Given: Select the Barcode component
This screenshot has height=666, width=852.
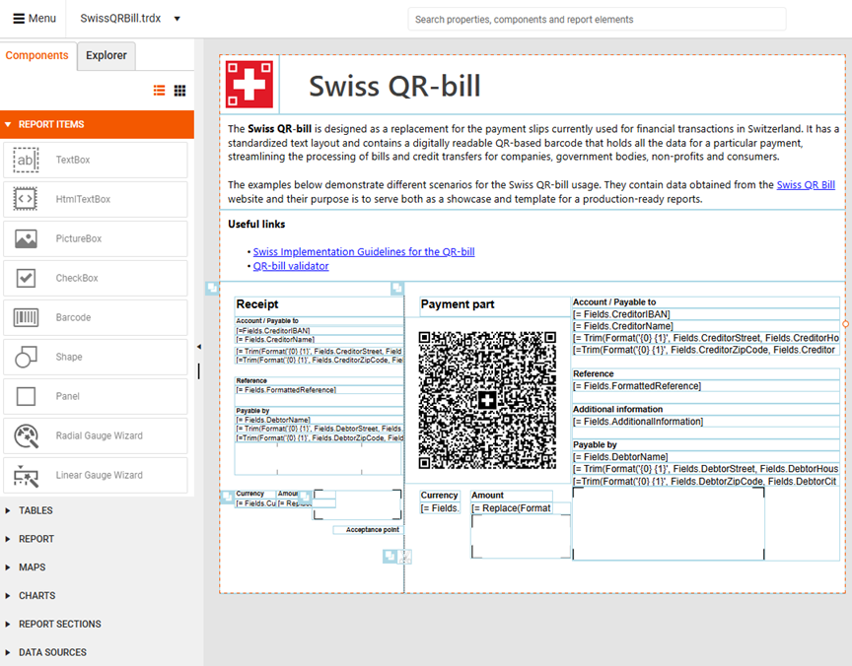Looking at the screenshot, I should point(95,317).
